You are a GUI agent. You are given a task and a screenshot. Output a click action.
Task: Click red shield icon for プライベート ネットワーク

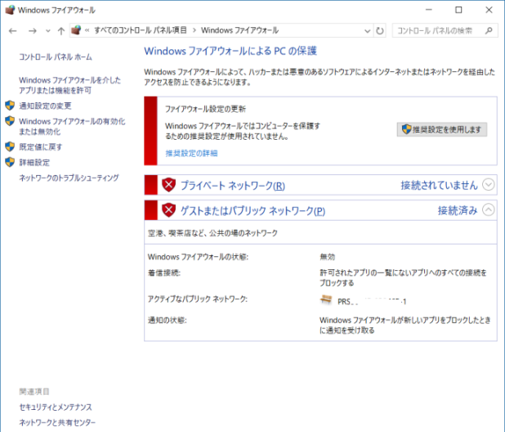click(168, 185)
